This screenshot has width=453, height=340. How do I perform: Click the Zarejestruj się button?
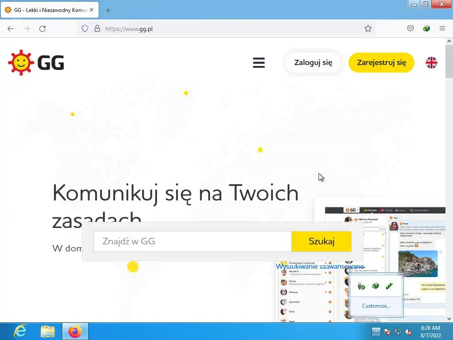[x=381, y=62]
